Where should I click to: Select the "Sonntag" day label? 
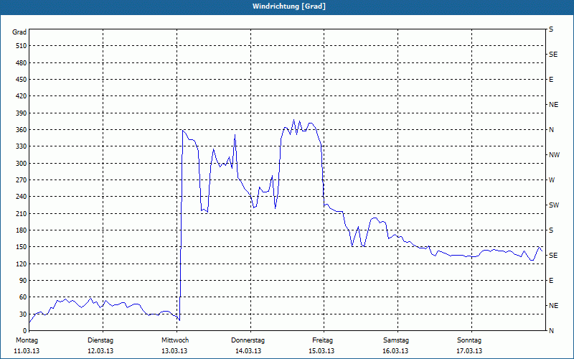(x=469, y=340)
